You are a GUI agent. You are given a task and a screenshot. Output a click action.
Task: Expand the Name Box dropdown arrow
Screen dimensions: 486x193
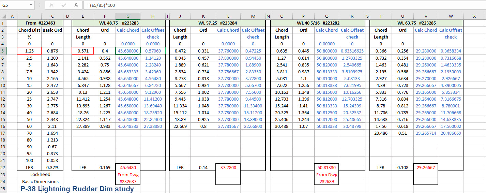point(31,5)
